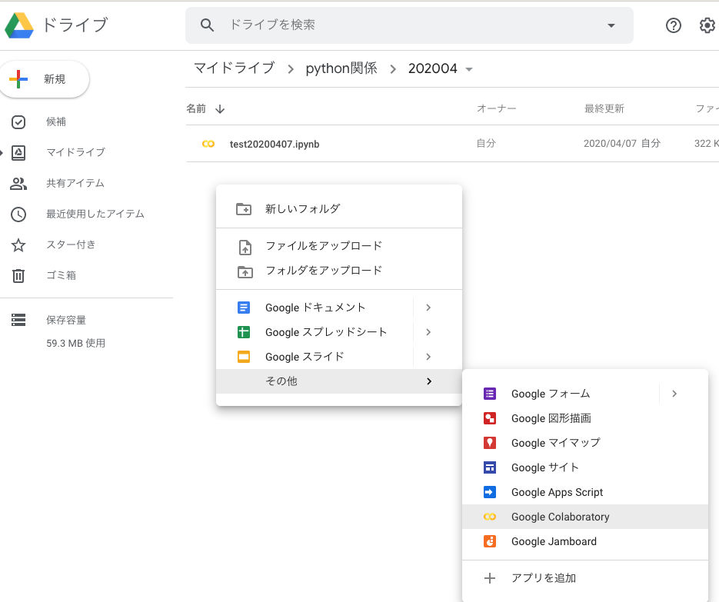Click the その他 submenu arrow
Image resolution: width=719 pixels, height=602 pixels.
[429, 381]
